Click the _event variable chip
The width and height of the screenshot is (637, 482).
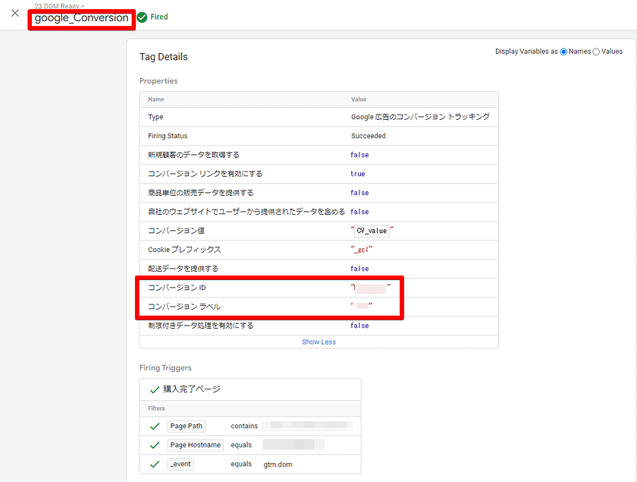[180, 464]
